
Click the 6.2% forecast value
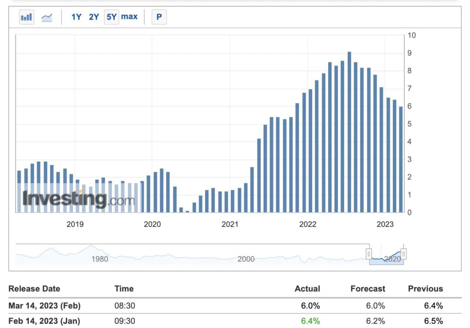[x=375, y=321]
